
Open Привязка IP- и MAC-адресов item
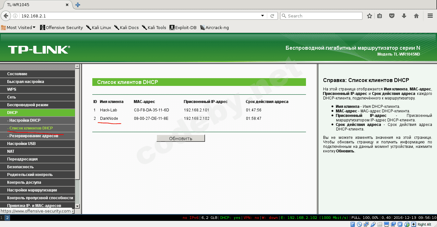coord(37,206)
